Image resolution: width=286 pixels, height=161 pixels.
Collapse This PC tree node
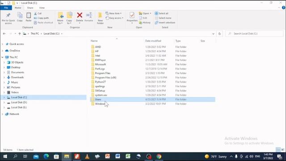2,57
